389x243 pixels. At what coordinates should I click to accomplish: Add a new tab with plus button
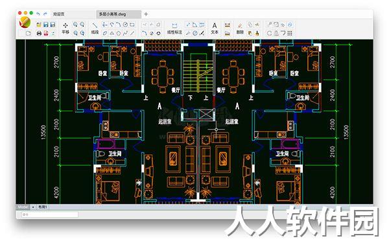tap(146, 14)
